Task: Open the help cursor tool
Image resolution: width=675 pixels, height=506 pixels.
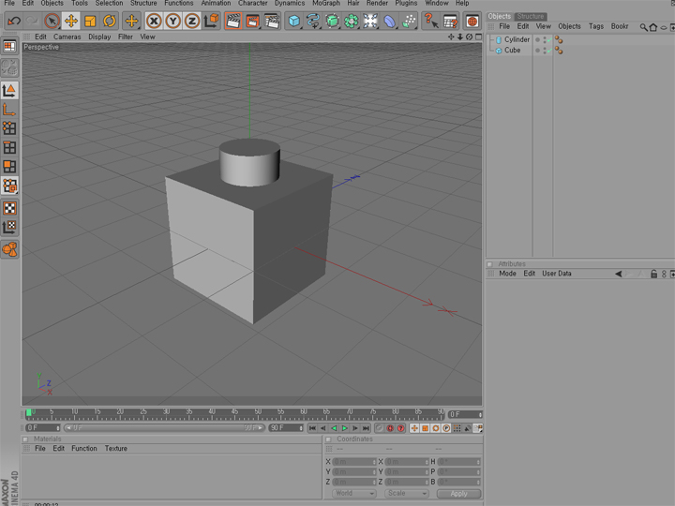Action: click(430, 21)
